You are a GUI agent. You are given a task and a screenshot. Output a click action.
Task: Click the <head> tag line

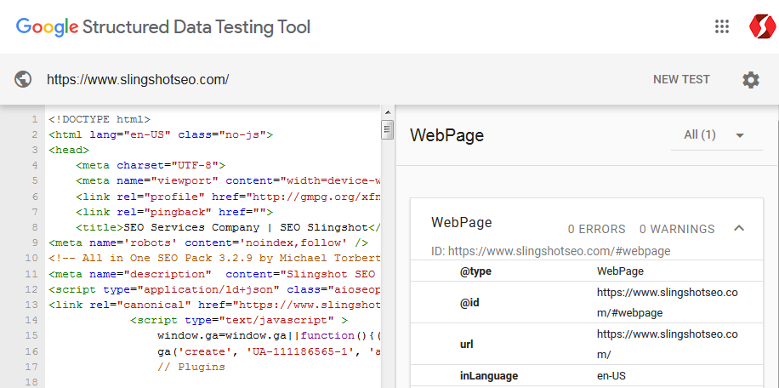click(x=69, y=150)
